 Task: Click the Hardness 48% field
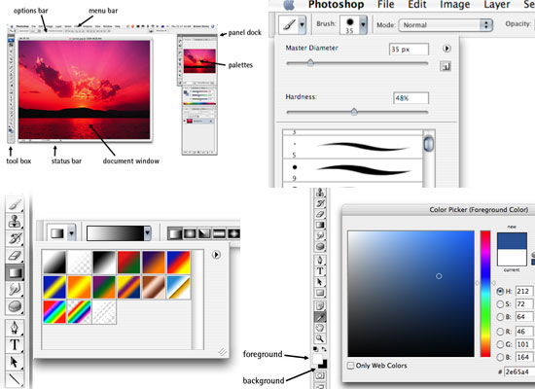(410, 98)
